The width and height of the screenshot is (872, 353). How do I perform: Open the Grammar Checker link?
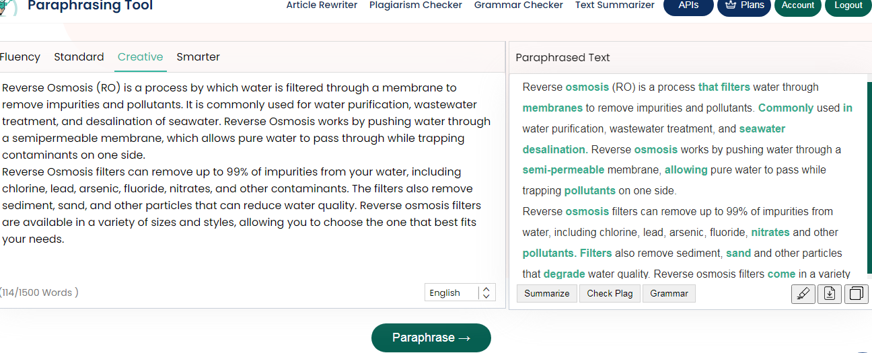pyautogui.click(x=518, y=5)
